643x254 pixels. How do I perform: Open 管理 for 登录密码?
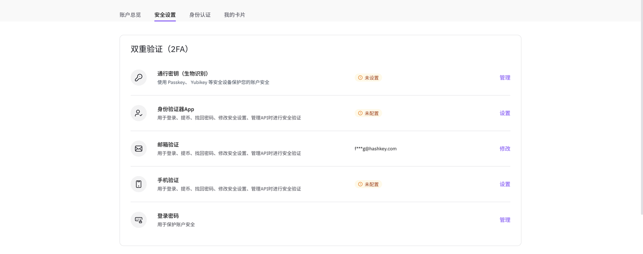point(505,220)
